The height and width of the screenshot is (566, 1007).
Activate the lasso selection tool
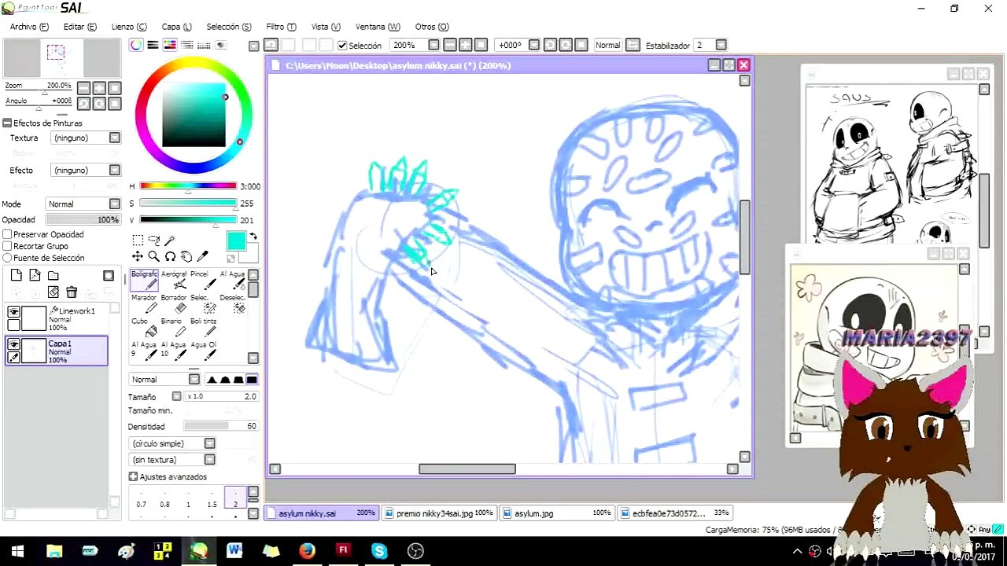coord(153,241)
